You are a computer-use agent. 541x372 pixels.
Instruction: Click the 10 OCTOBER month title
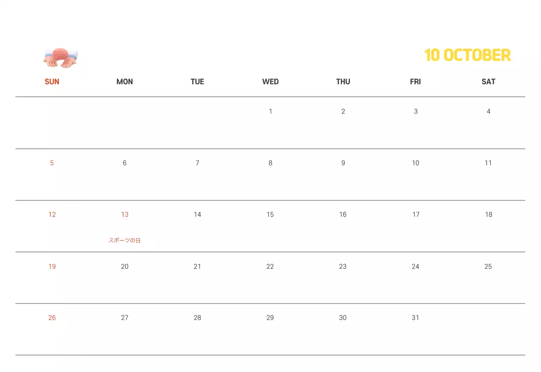[x=467, y=55]
